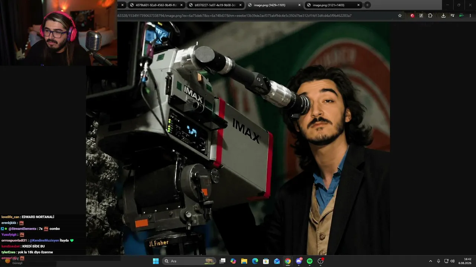This screenshot has height=267, width=476.
Task: Open the Mail app from the taskbar
Action: click(x=277, y=261)
